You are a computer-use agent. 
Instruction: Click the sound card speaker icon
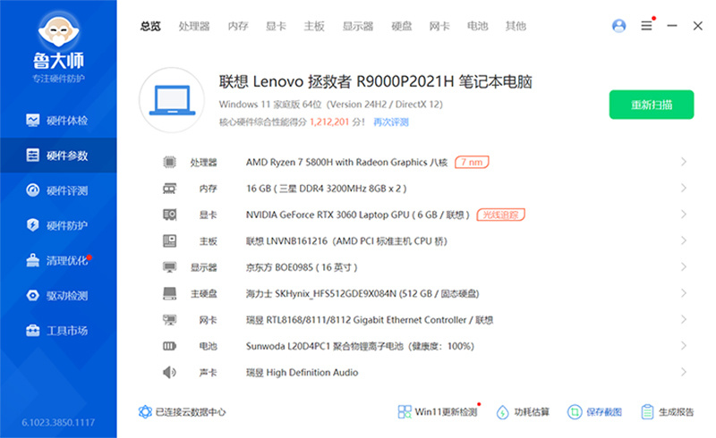point(169,372)
